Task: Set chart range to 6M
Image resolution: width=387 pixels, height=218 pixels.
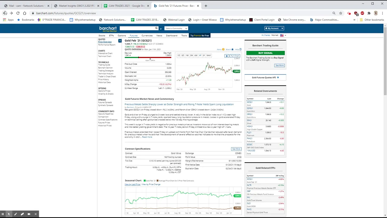Action: [x=196, y=55]
